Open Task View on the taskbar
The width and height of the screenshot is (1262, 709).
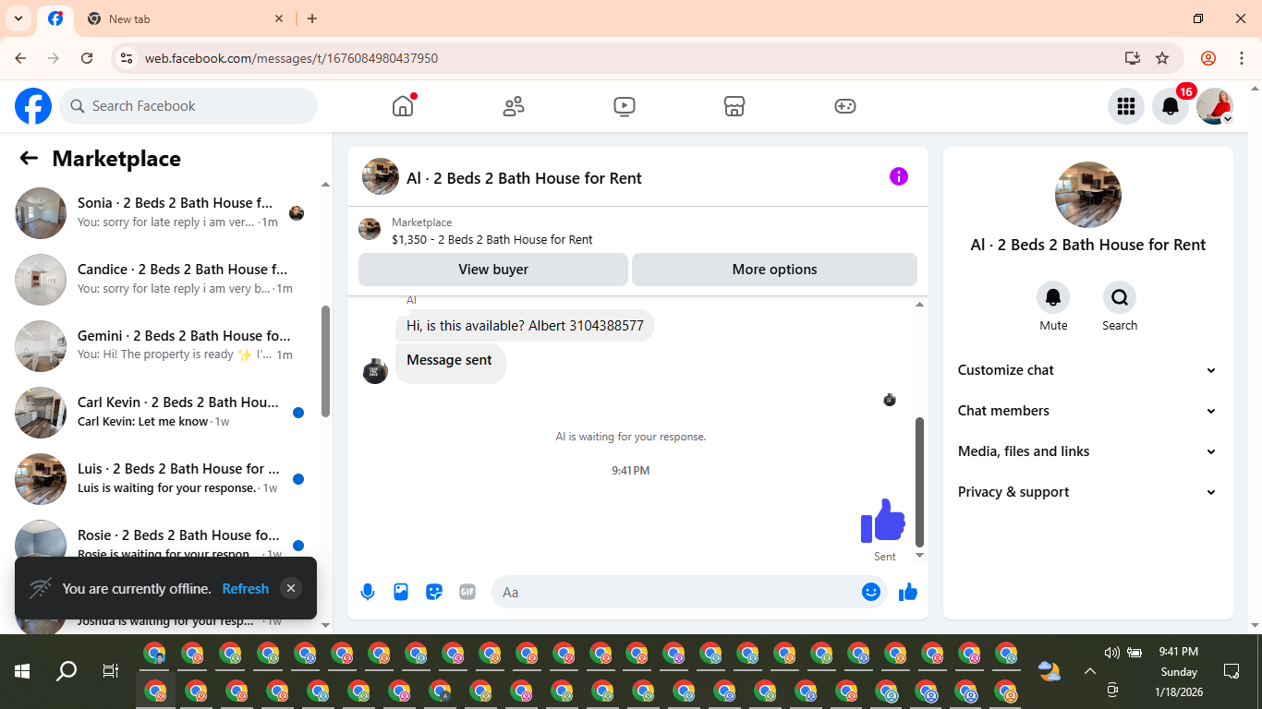coord(110,671)
